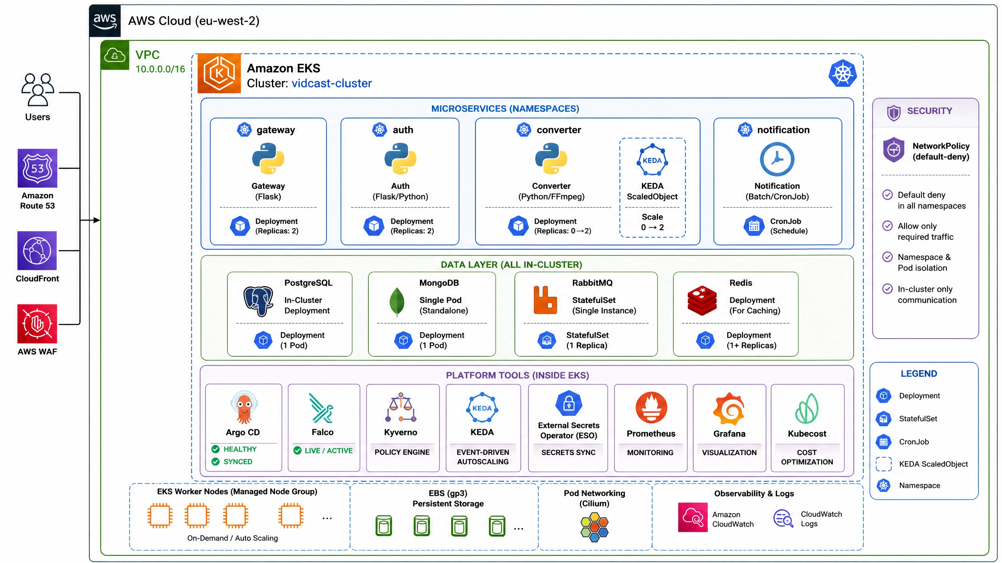
Task: Click the notification CronJob calendar icon
Action: pos(754,226)
